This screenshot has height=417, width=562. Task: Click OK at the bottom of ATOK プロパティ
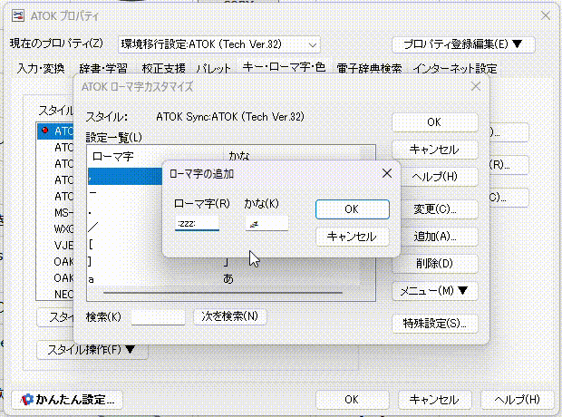tap(352, 400)
